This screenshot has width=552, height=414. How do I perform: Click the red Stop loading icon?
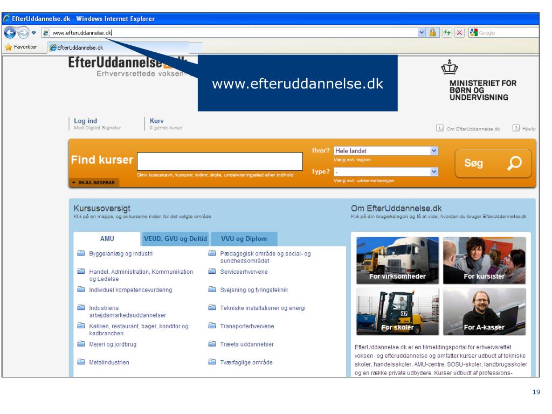pos(459,33)
